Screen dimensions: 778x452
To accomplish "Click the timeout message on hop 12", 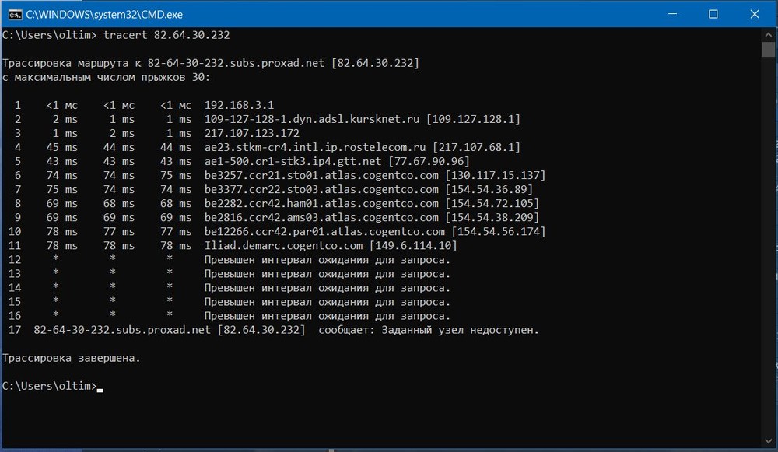I will [x=328, y=260].
